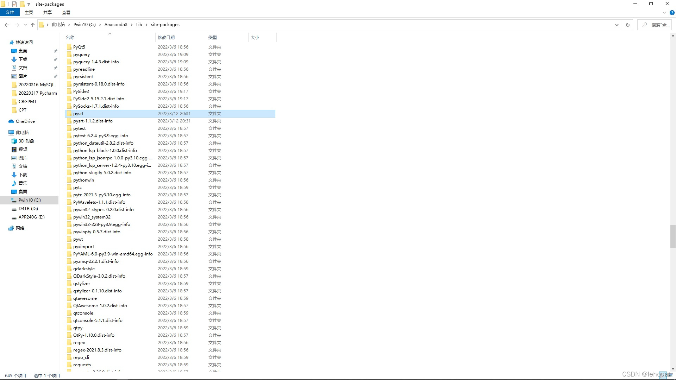The height and width of the screenshot is (380, 676).
Task: Click the requests folder icon
Action: (x=69, y=365)
